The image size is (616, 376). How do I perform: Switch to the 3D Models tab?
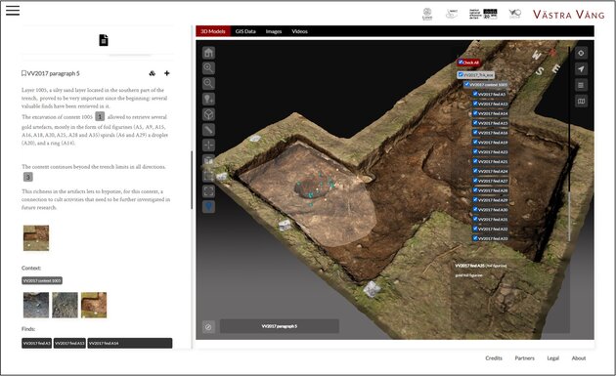213,31
